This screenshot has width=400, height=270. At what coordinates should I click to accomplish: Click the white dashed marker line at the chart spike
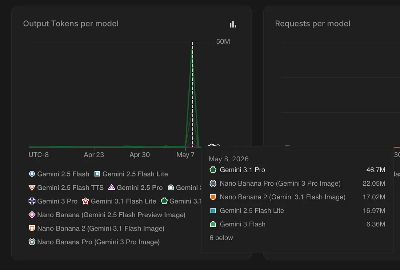(x=192, y=94)
